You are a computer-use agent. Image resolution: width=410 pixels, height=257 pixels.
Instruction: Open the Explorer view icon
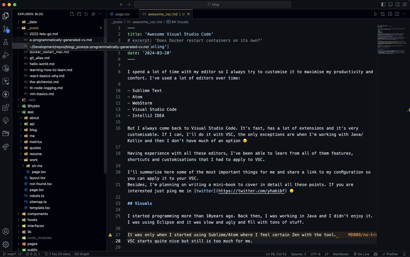tap(6, 16)
